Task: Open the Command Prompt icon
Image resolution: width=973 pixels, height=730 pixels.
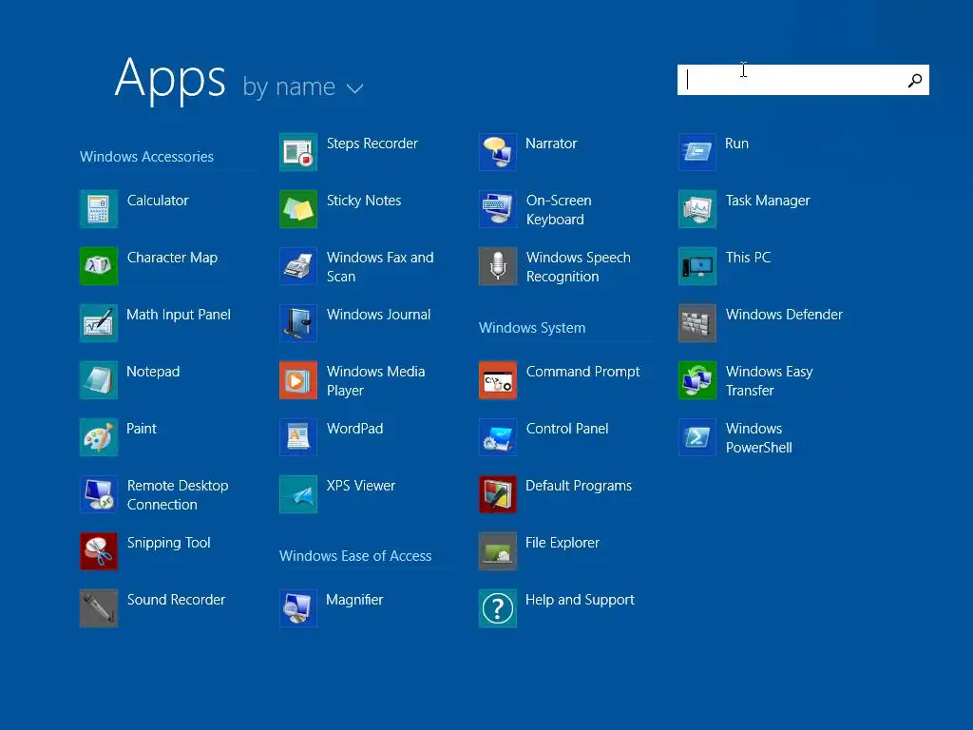Action: click(498, 380)
